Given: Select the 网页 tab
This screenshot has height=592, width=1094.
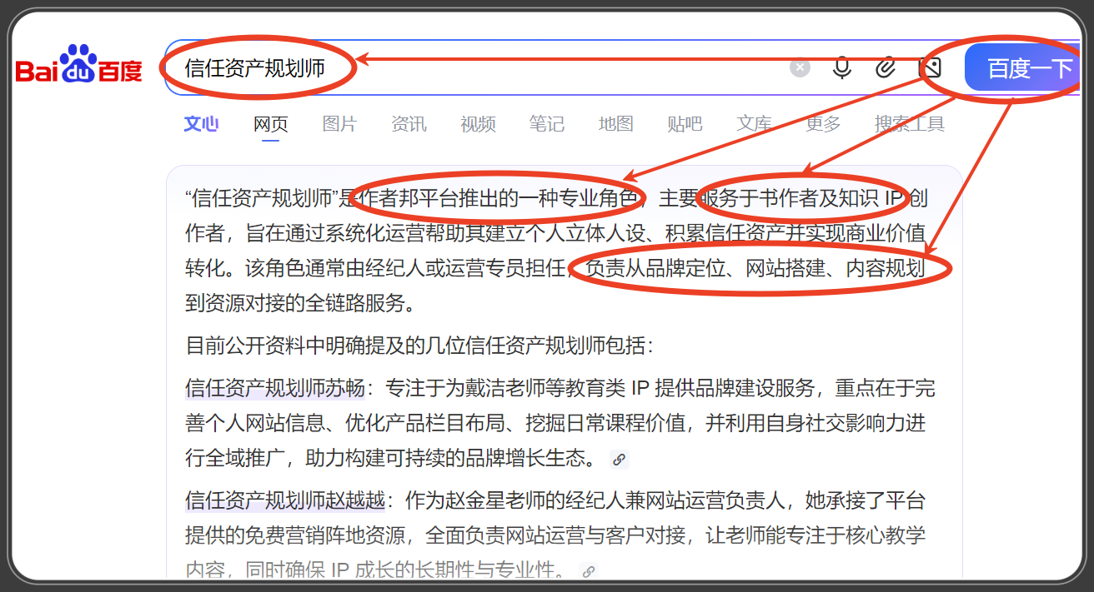Looking at the screenshot, I should pyautogui.click(x=271, y=124).
